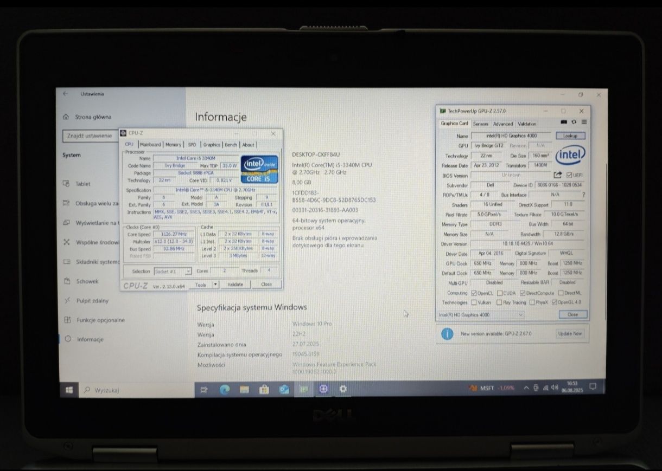Viewport: 662px width, 471px height.
Task: Show hidden system tray icons chevron
Action: (x=526, y=388)
